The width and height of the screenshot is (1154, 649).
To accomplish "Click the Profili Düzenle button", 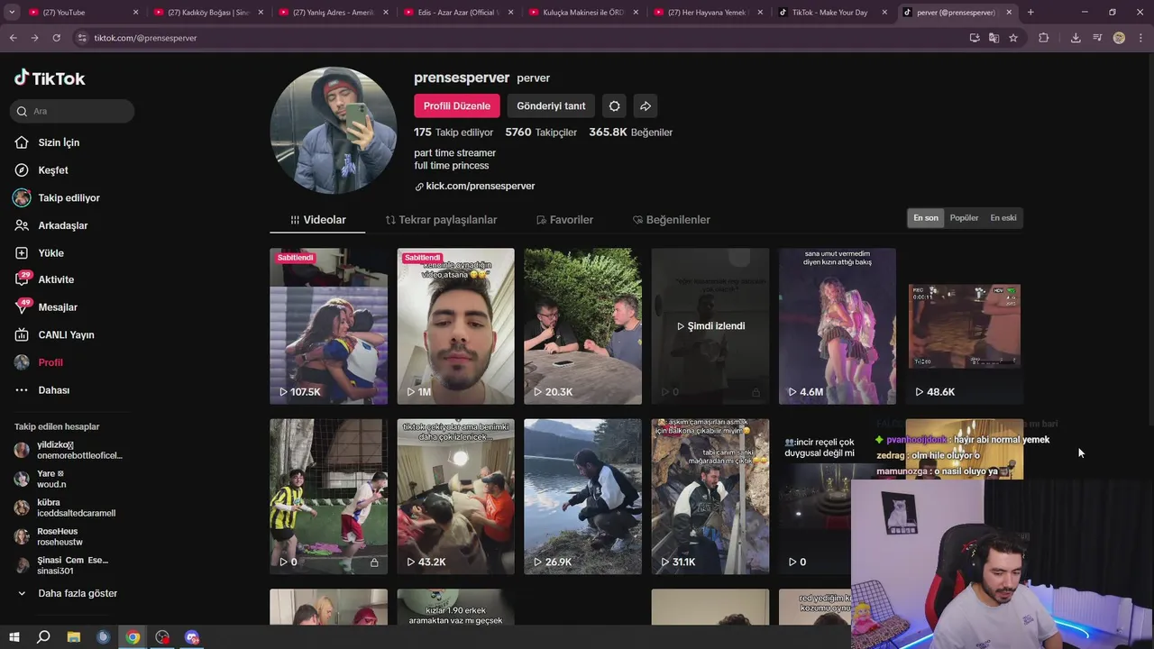I will (457, 106).
